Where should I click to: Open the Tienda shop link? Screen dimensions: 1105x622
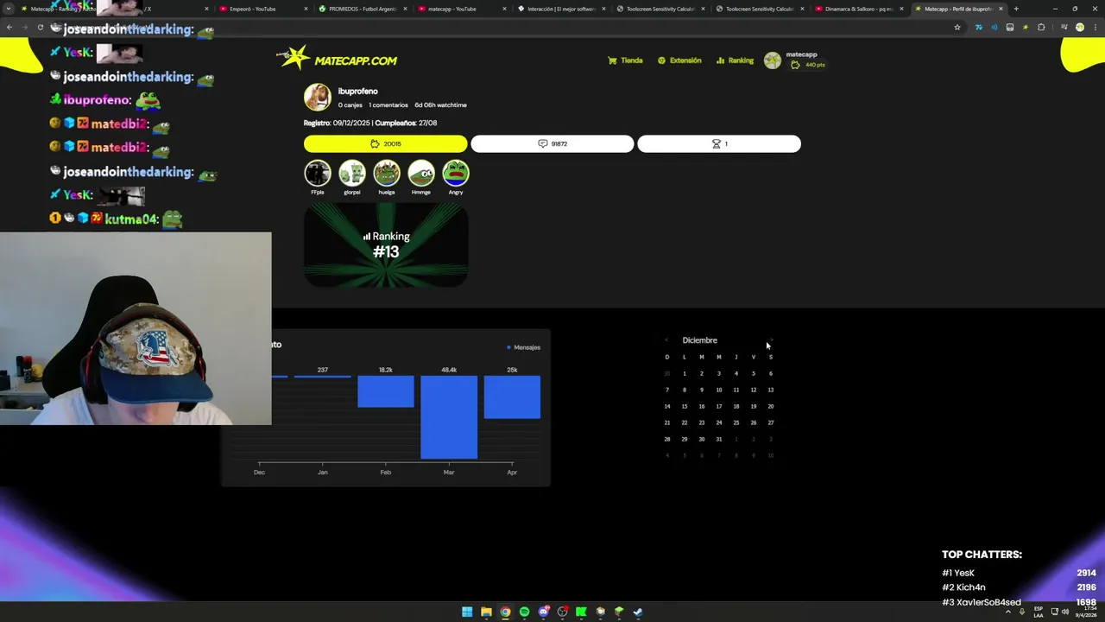coord(625,60)
